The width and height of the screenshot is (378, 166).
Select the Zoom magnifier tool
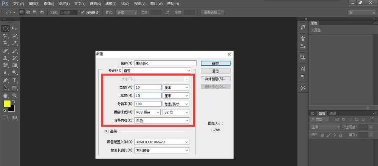click(14, 95)
